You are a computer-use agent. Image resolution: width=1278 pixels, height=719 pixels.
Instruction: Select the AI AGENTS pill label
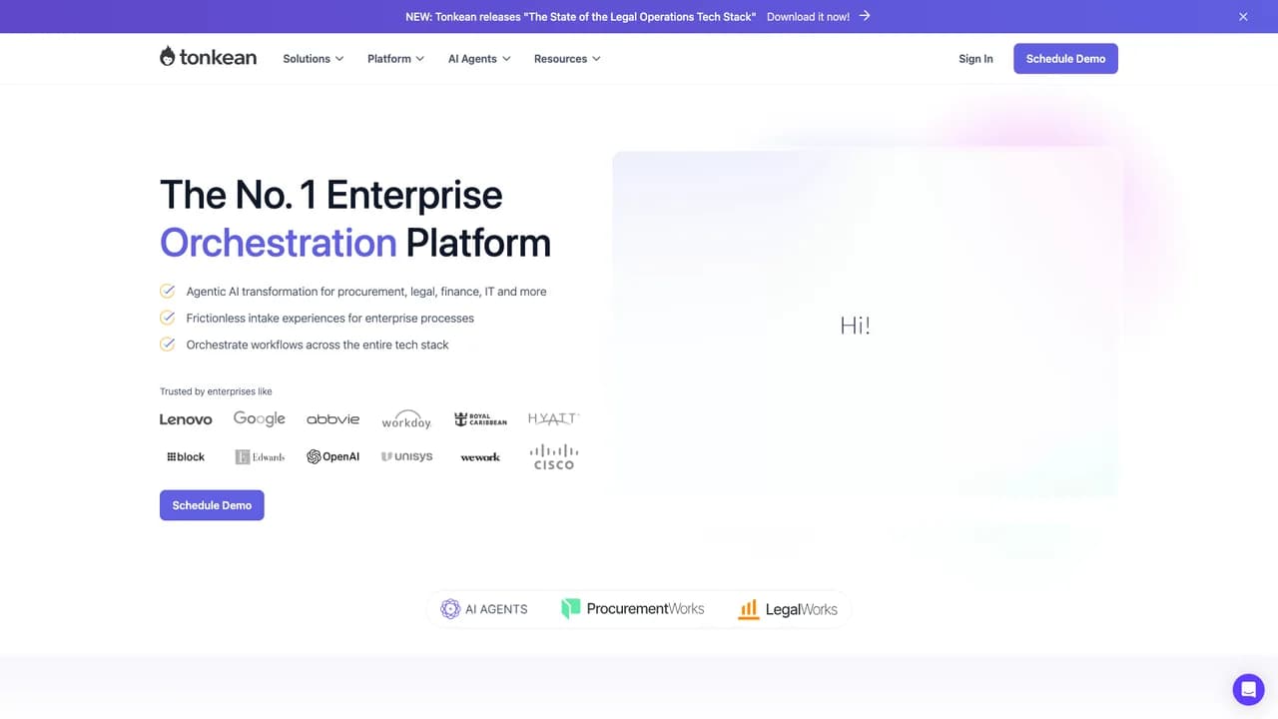coord(496,609)
